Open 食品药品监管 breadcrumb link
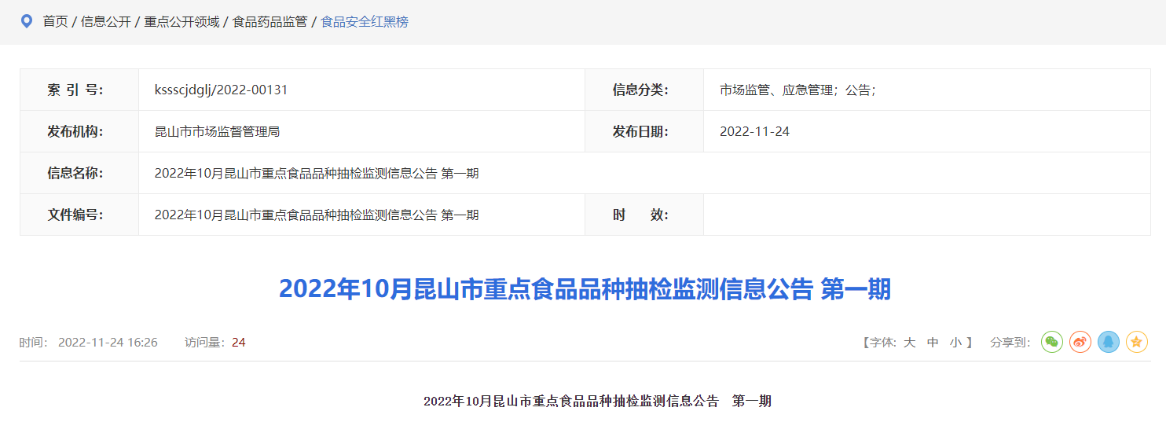Viewport: 1166px width, 422px height. 269,22
